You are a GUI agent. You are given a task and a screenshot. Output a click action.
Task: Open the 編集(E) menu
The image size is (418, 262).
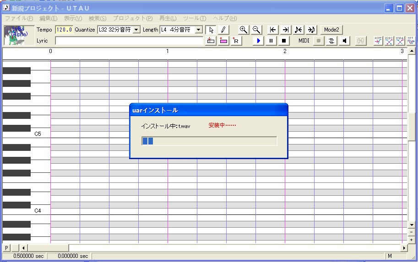pos(48,18)
